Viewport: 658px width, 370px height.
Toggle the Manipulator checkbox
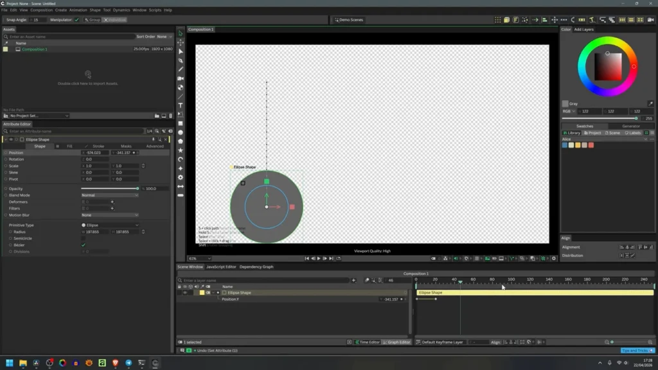coord(77,20)
